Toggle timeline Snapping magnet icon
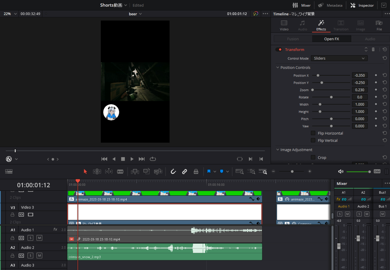Screen dimensions: 390x270 (173, 172)
